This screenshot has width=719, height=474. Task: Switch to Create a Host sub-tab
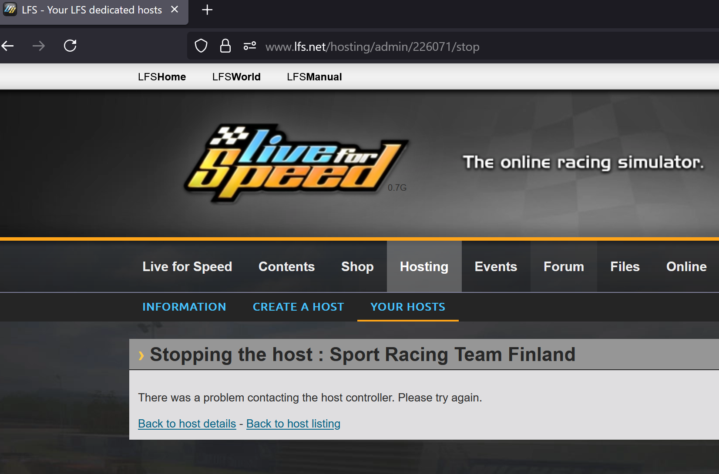coord(298,307)
